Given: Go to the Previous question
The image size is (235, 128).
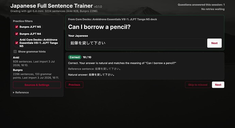Looking at the screenshot, I should (x=74, y=85).
